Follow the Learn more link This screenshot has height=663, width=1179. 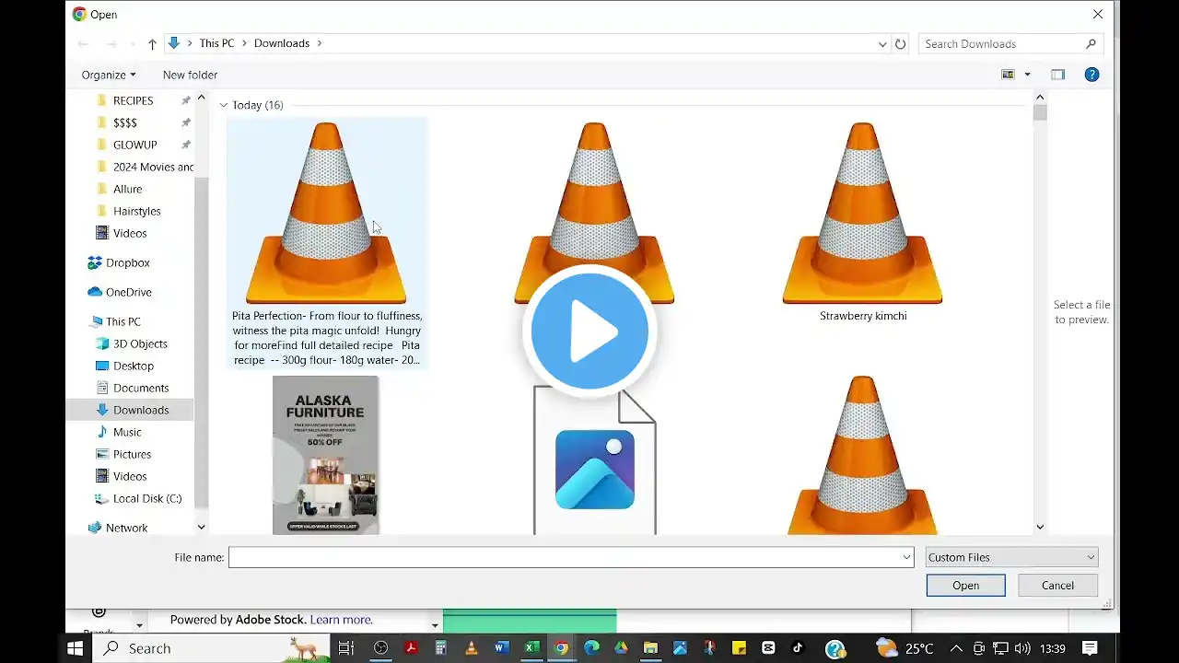[x=342, y=620]
